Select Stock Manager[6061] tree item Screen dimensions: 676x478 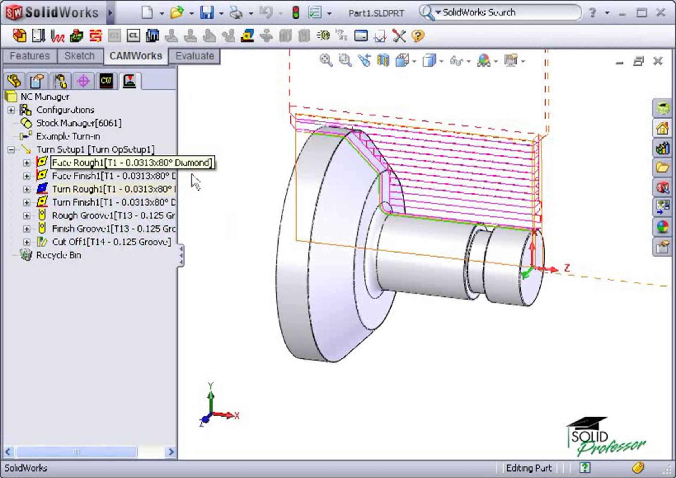pyautogui.click(x=79, y=123)
